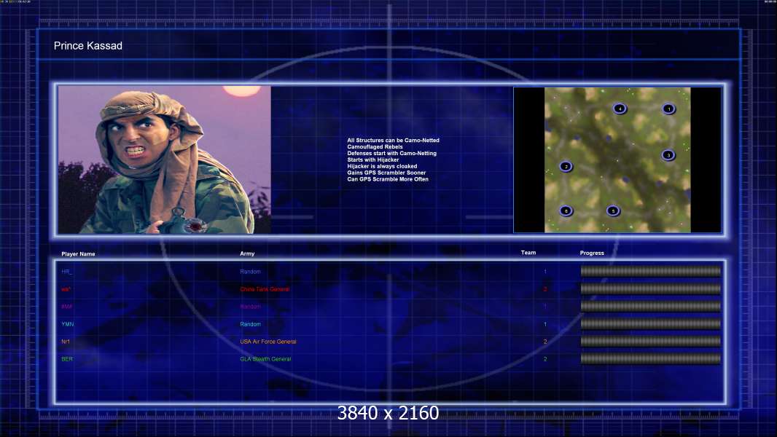Click start position marker 6 on the map
This screenshot has width=777, height=437.
pos(566,210)
